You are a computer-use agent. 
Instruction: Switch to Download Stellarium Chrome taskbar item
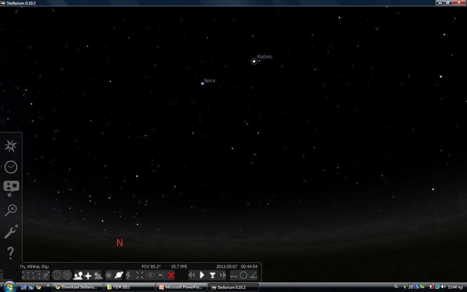[77, 287]
